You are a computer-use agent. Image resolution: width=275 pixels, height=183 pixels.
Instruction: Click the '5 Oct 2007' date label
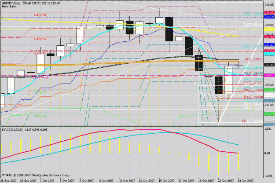click(87, 180)
